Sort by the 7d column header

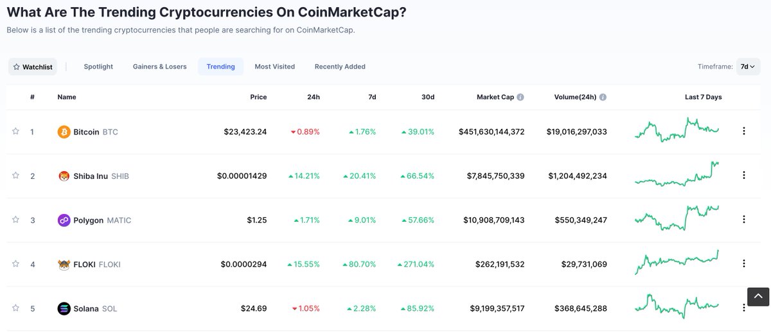(372, 97)
